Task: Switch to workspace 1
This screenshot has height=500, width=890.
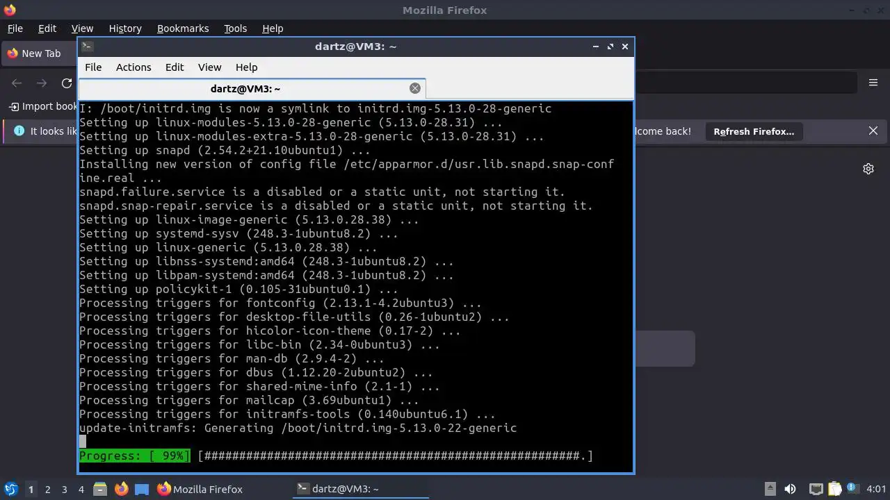Action: point(31,489)
